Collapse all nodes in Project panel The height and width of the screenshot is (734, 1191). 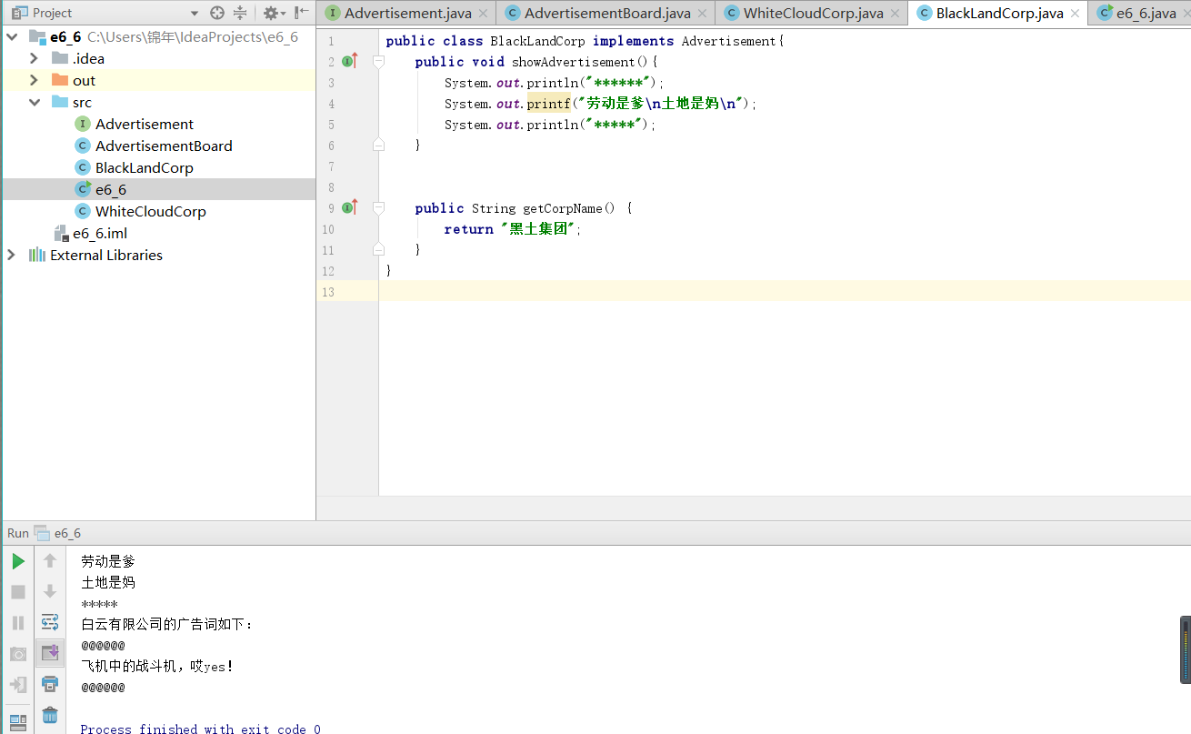pyautogui.click(x=240, y=13)
